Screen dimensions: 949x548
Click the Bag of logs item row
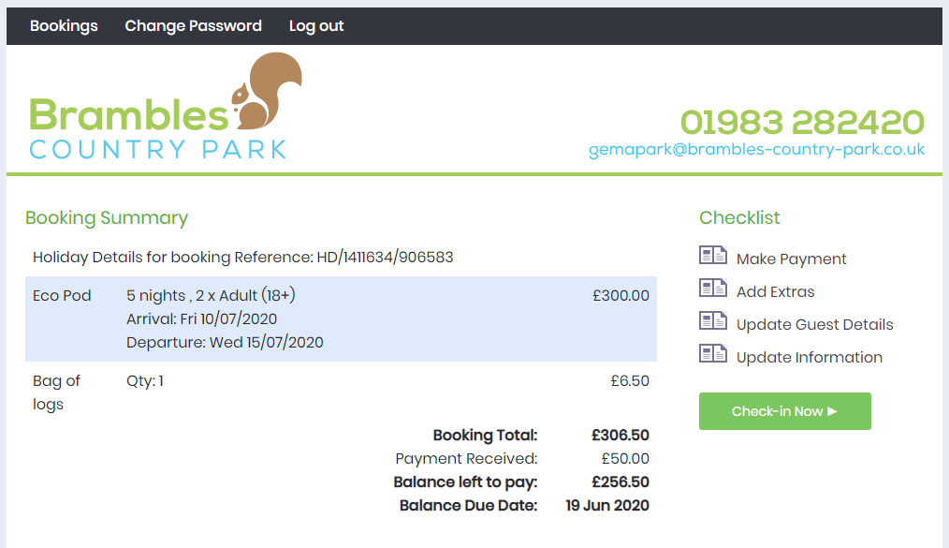341,392
